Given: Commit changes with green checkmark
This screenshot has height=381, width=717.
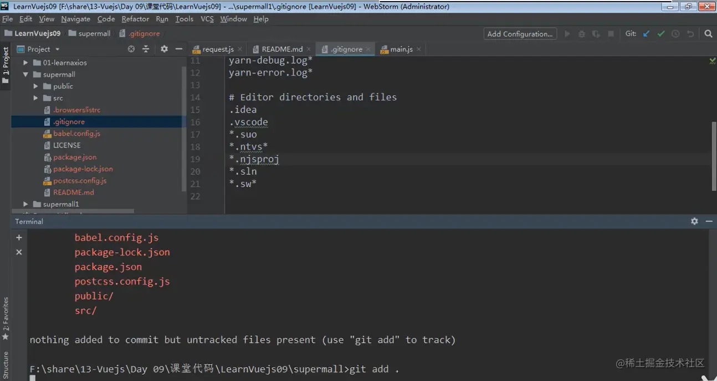Looking at the screenshot, I should pos(660,34).
